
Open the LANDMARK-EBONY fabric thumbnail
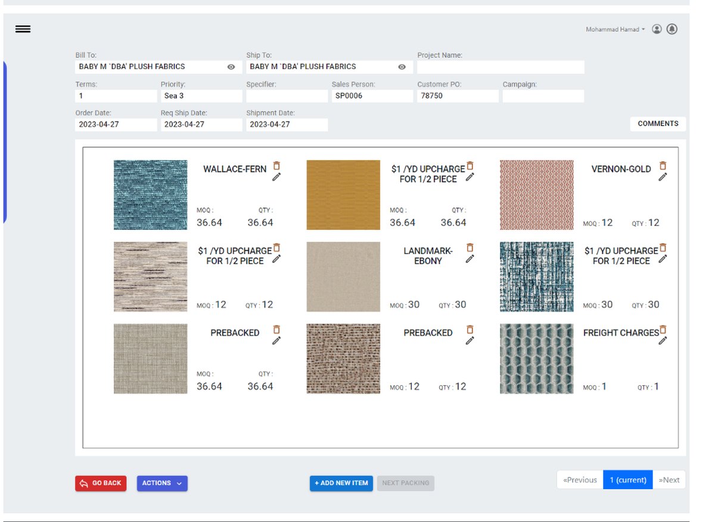343,277
